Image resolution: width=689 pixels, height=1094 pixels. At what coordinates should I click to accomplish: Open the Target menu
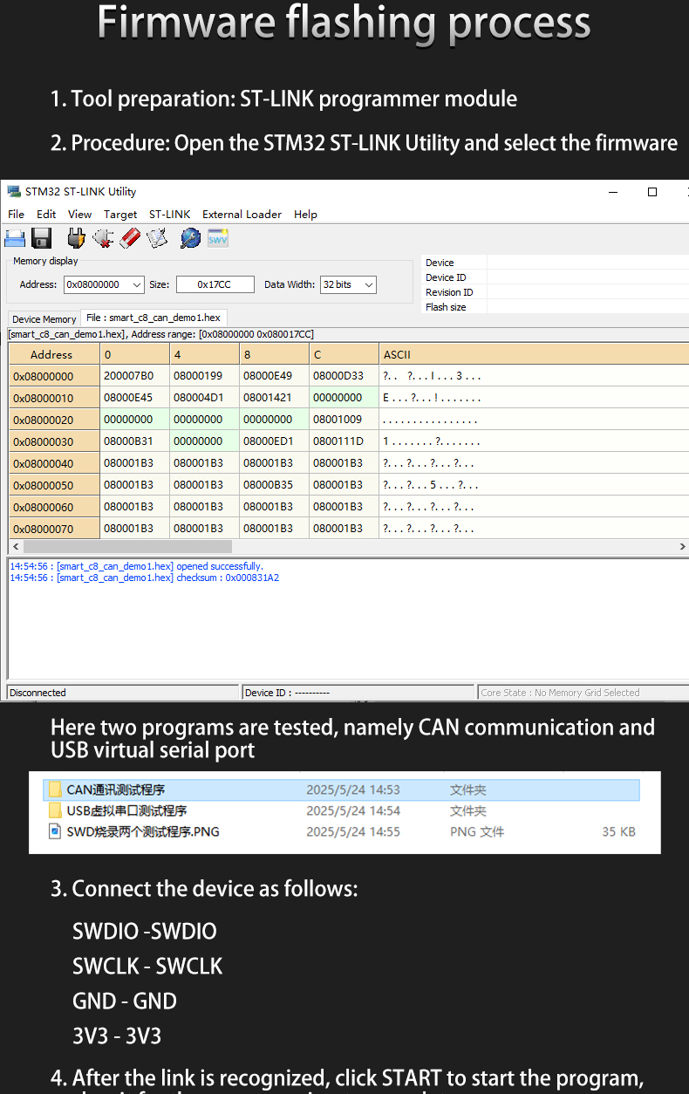point(120,214)
